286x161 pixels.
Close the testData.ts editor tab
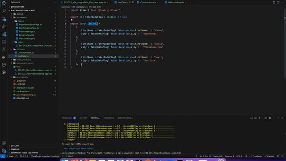coord(133,2)
